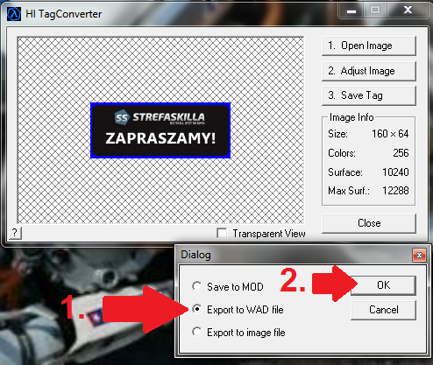
Task: Select the Save to MOD option
Action: 197,286
